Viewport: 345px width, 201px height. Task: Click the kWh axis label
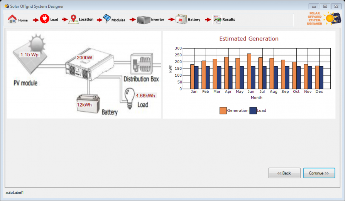tap(170, 69)
